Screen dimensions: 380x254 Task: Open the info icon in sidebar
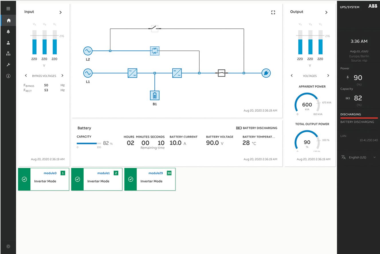pos(8,76)
